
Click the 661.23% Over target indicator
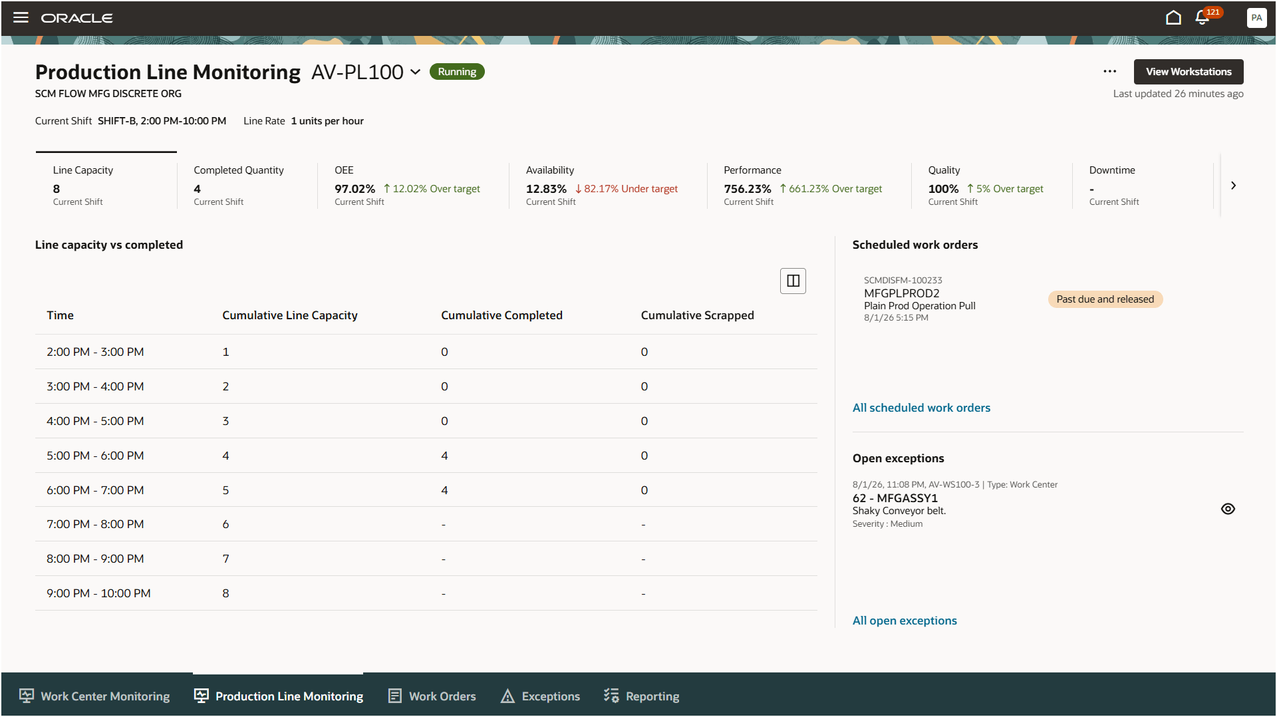(831, 189)
